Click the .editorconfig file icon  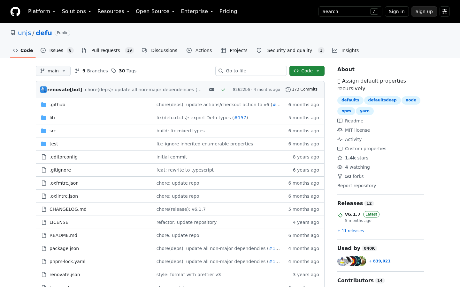(x=44, y=157)
